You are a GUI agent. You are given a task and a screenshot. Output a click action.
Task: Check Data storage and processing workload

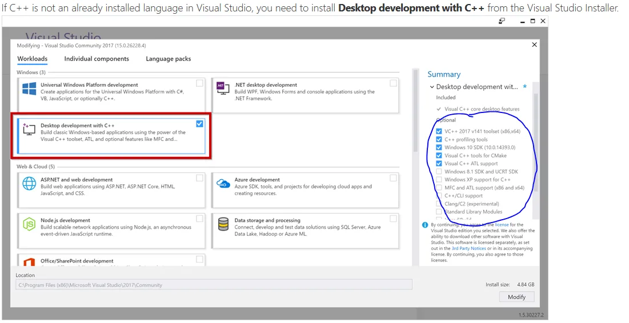point(393,219)
